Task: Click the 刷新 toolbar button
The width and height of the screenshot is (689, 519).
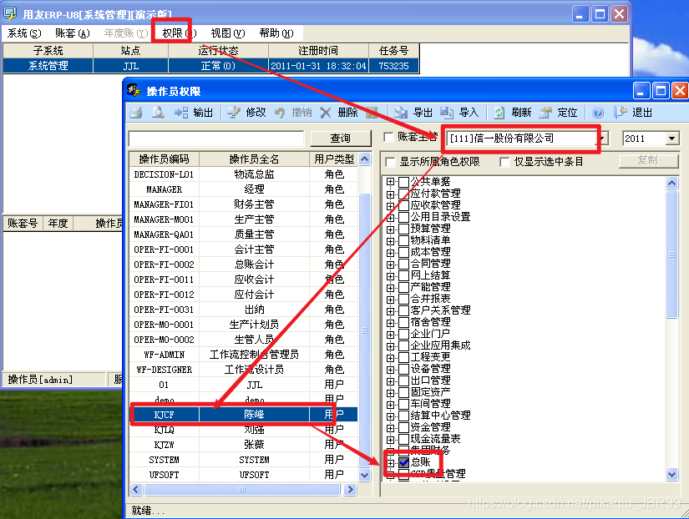Action: pos(512,113)
